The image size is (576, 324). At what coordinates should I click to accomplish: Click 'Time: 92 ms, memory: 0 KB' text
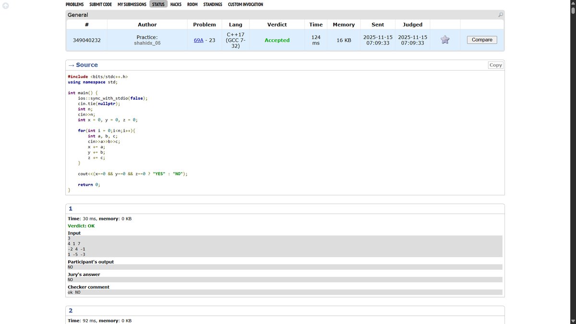100,321
